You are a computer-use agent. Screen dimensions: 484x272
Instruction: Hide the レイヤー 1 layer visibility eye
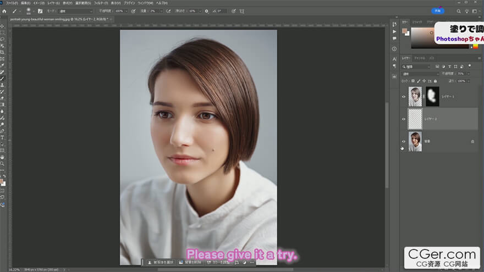pos(404,97)
